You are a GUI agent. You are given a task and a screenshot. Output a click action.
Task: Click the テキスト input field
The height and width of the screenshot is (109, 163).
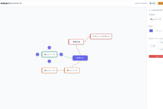156,19
